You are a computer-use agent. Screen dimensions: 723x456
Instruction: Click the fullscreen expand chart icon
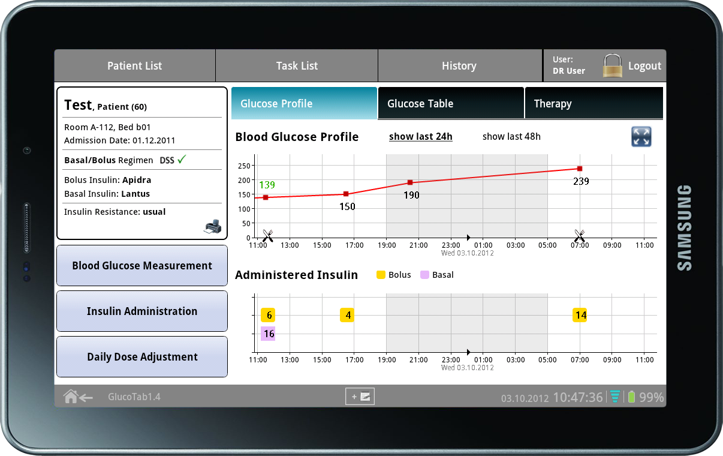[x=641, y=137]
